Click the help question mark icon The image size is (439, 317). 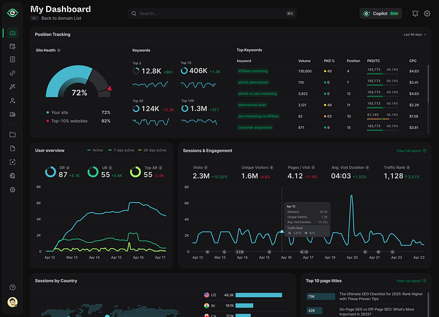(x=13, y=287)
